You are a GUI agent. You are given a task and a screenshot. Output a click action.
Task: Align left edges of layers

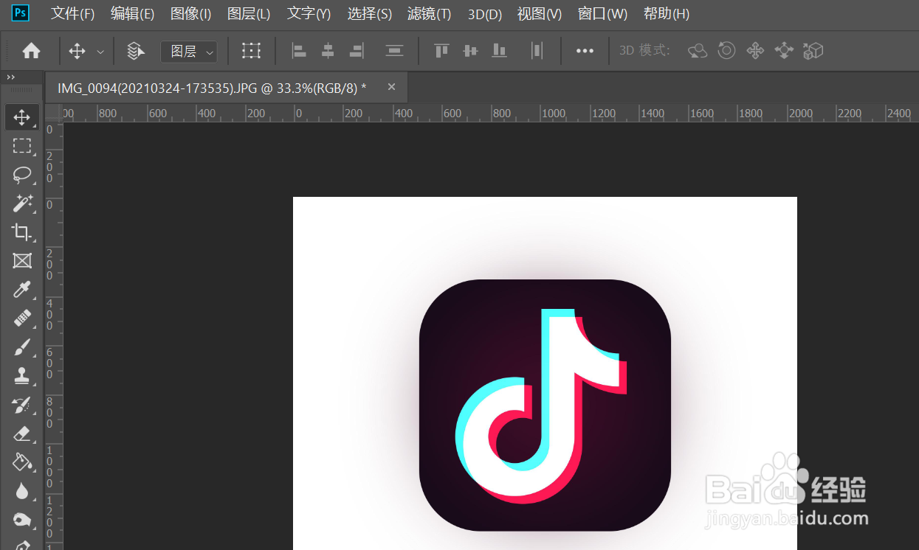pos(299,51)
